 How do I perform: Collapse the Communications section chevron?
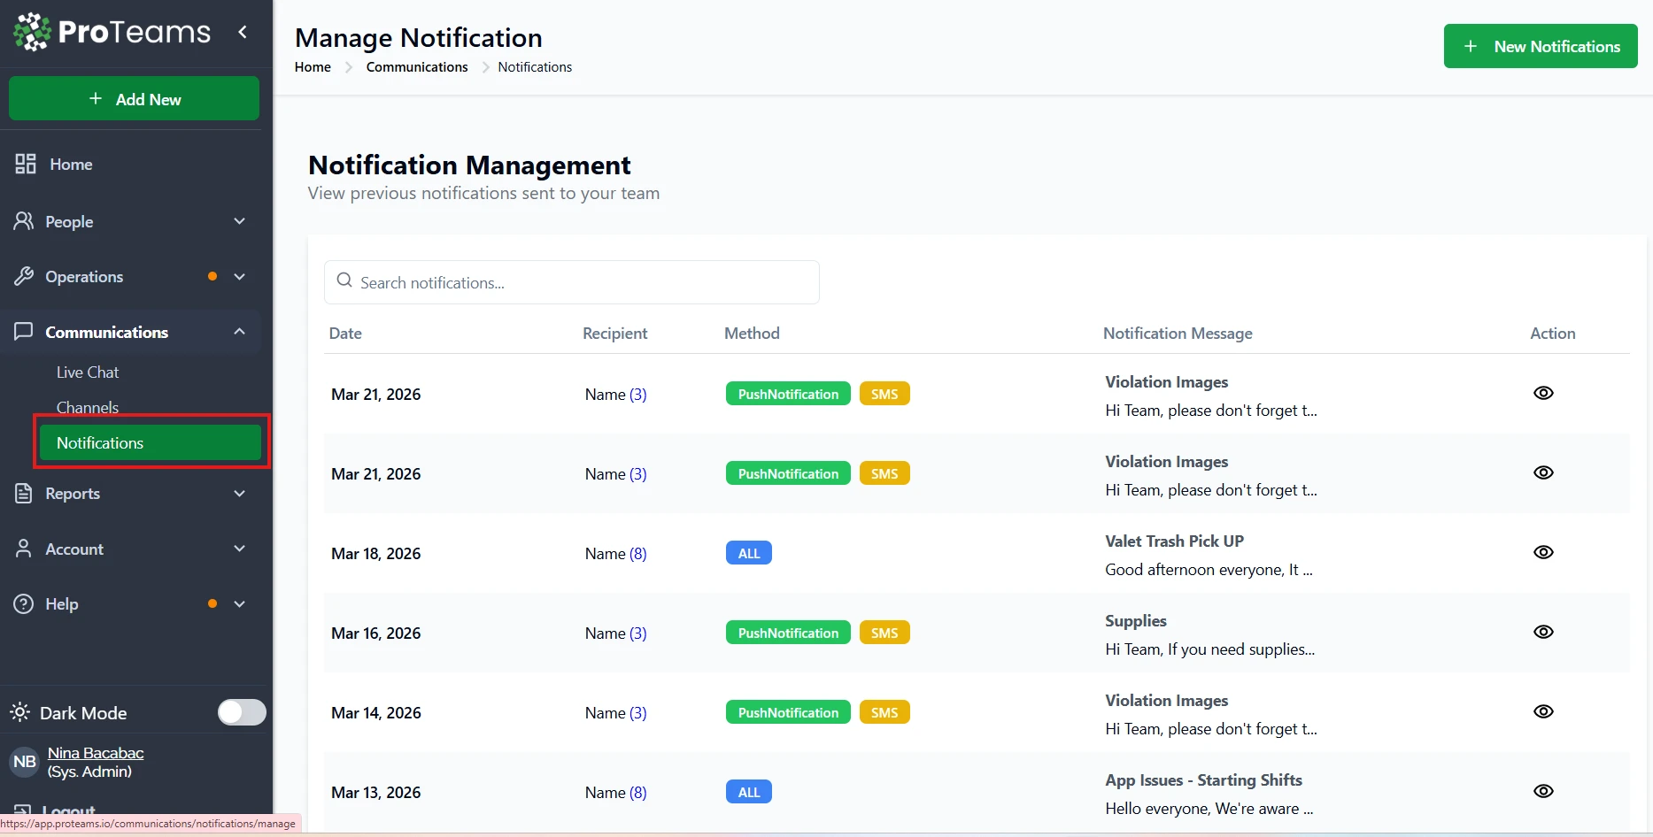pos(239,331)
